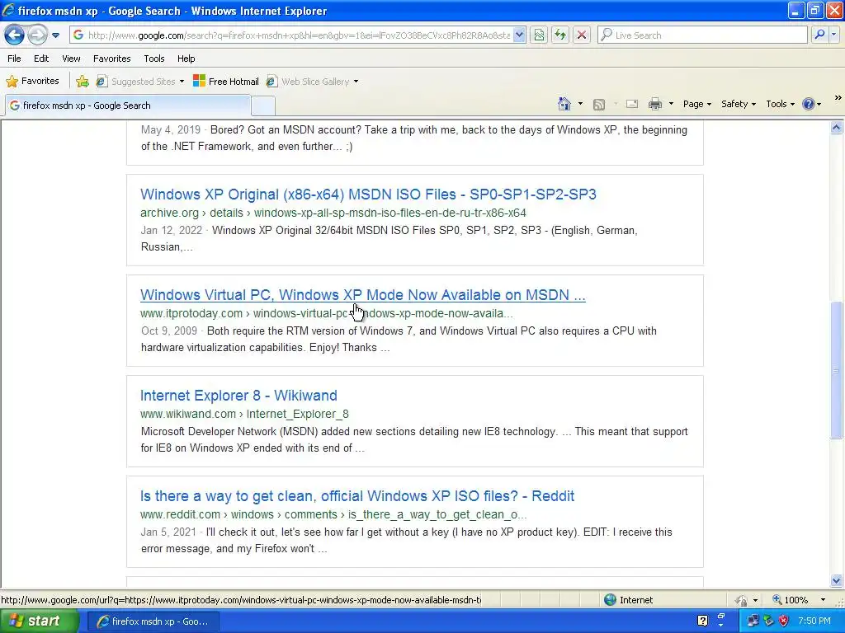Open the Suggested Sites favorites item
845x633 pixels.
(x=140, y=82)
